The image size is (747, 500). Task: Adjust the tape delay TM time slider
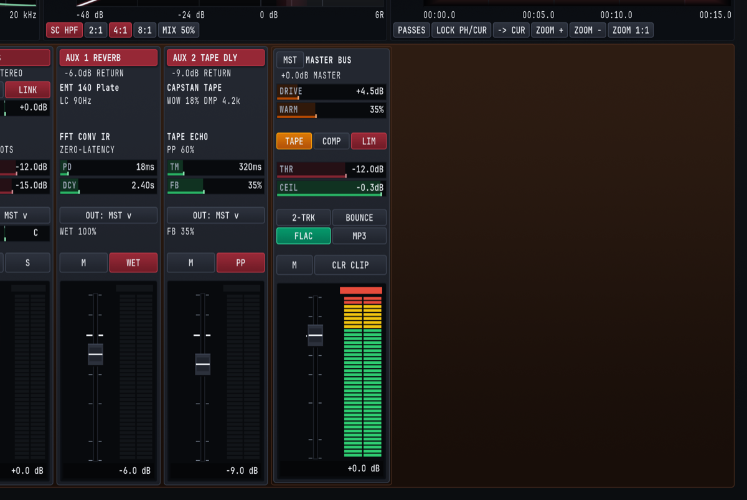point(215,167)
